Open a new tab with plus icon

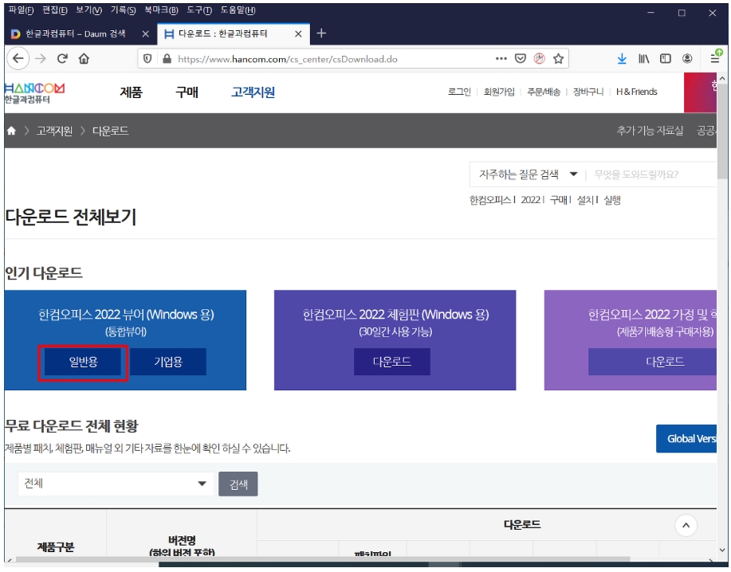[x=321, y=33]
